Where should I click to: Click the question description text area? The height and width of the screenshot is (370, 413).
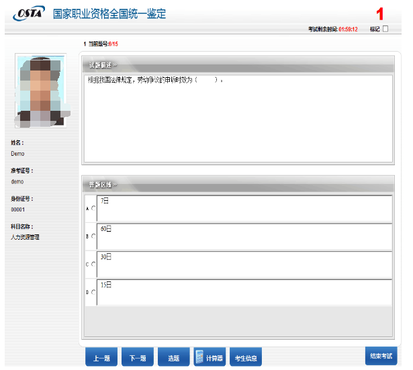tap(237, 118)
